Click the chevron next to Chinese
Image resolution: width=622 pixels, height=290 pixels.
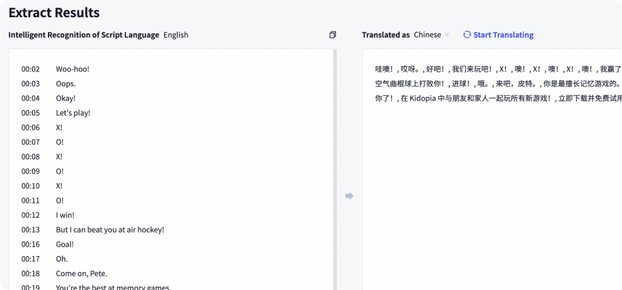pyautogui.click(x=447, y=35)
